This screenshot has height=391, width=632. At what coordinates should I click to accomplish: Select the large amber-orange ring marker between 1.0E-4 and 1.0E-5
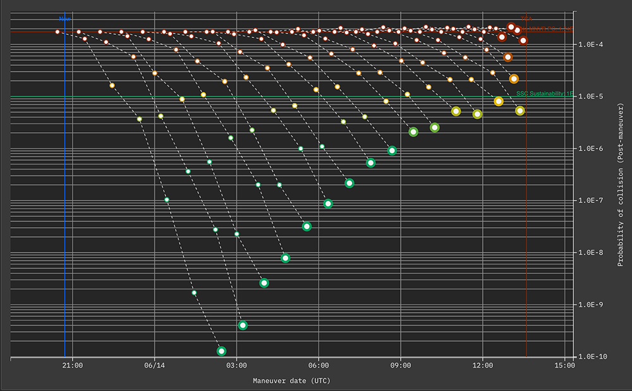[x=513, y=78]
